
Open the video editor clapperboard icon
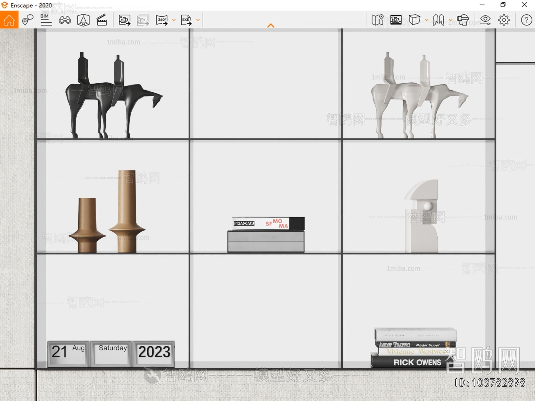coord(102,20)
